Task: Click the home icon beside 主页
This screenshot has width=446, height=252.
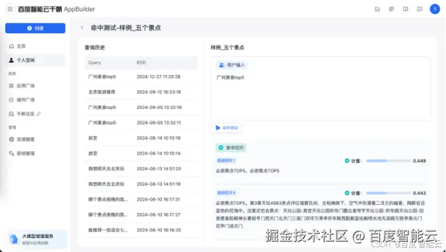Action: (x=11, y=46)
